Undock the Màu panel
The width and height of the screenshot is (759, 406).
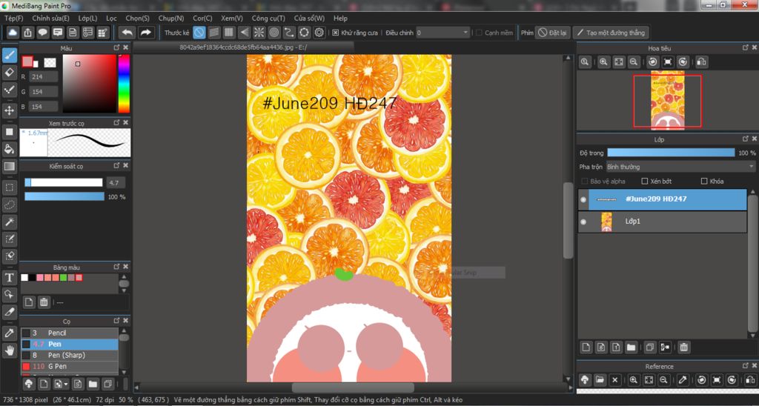coord(116,47)
